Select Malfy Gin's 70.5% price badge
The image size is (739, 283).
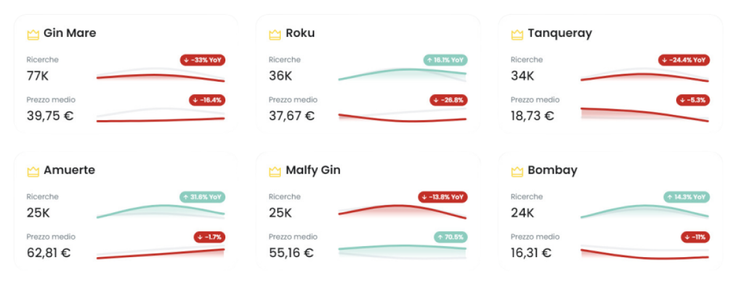(450, 237)
